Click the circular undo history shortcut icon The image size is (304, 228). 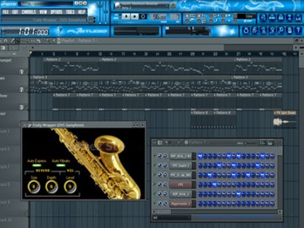click(x=246, y=31)
